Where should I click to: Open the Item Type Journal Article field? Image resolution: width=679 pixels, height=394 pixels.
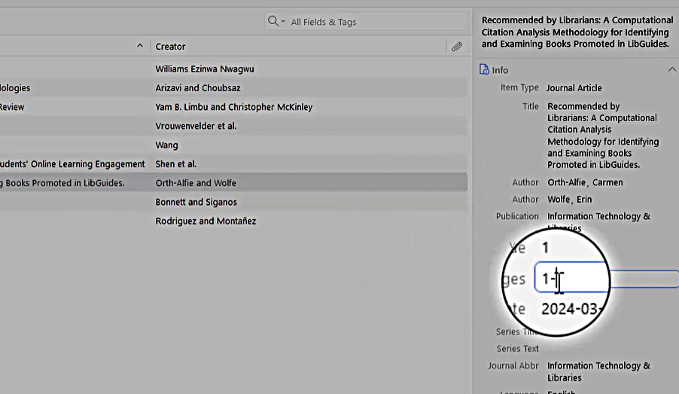pos(574,88)
